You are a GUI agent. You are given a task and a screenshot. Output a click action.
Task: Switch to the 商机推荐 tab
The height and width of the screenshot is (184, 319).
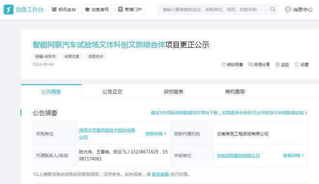click(235, 92)
